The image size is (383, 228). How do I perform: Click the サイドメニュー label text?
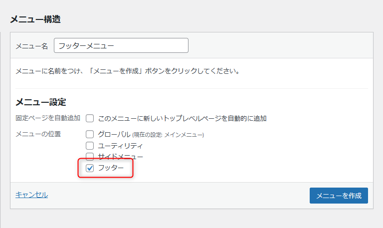120,157
